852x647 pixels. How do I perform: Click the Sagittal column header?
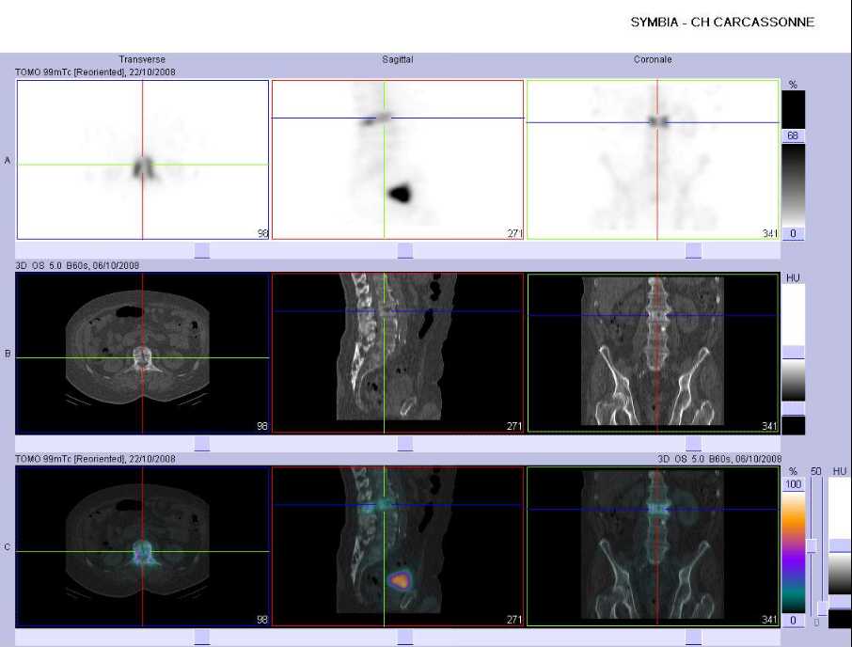pyautogui.click(x=397, y=60)
